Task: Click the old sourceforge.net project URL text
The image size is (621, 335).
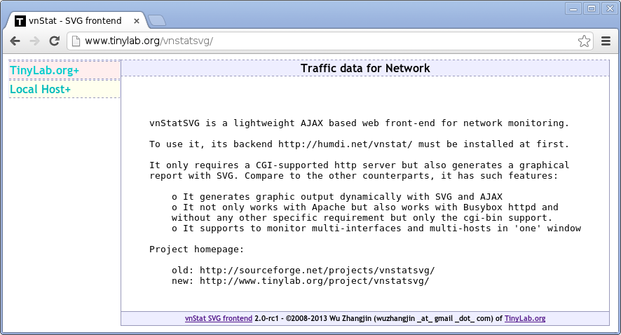Action: (x=317, y=270)
